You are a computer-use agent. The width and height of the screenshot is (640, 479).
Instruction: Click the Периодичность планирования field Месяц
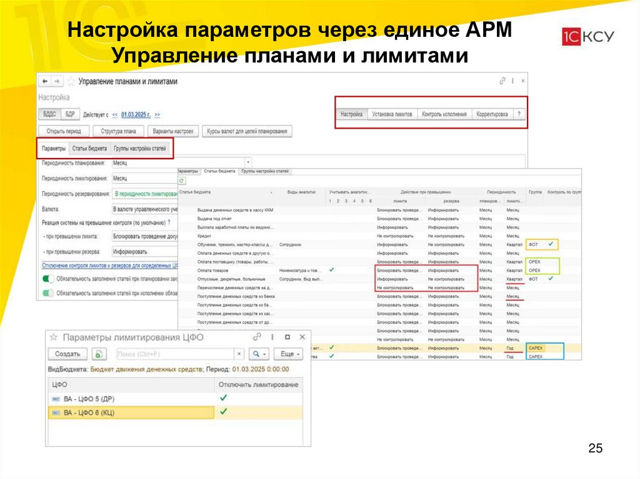tap(178, 163)
